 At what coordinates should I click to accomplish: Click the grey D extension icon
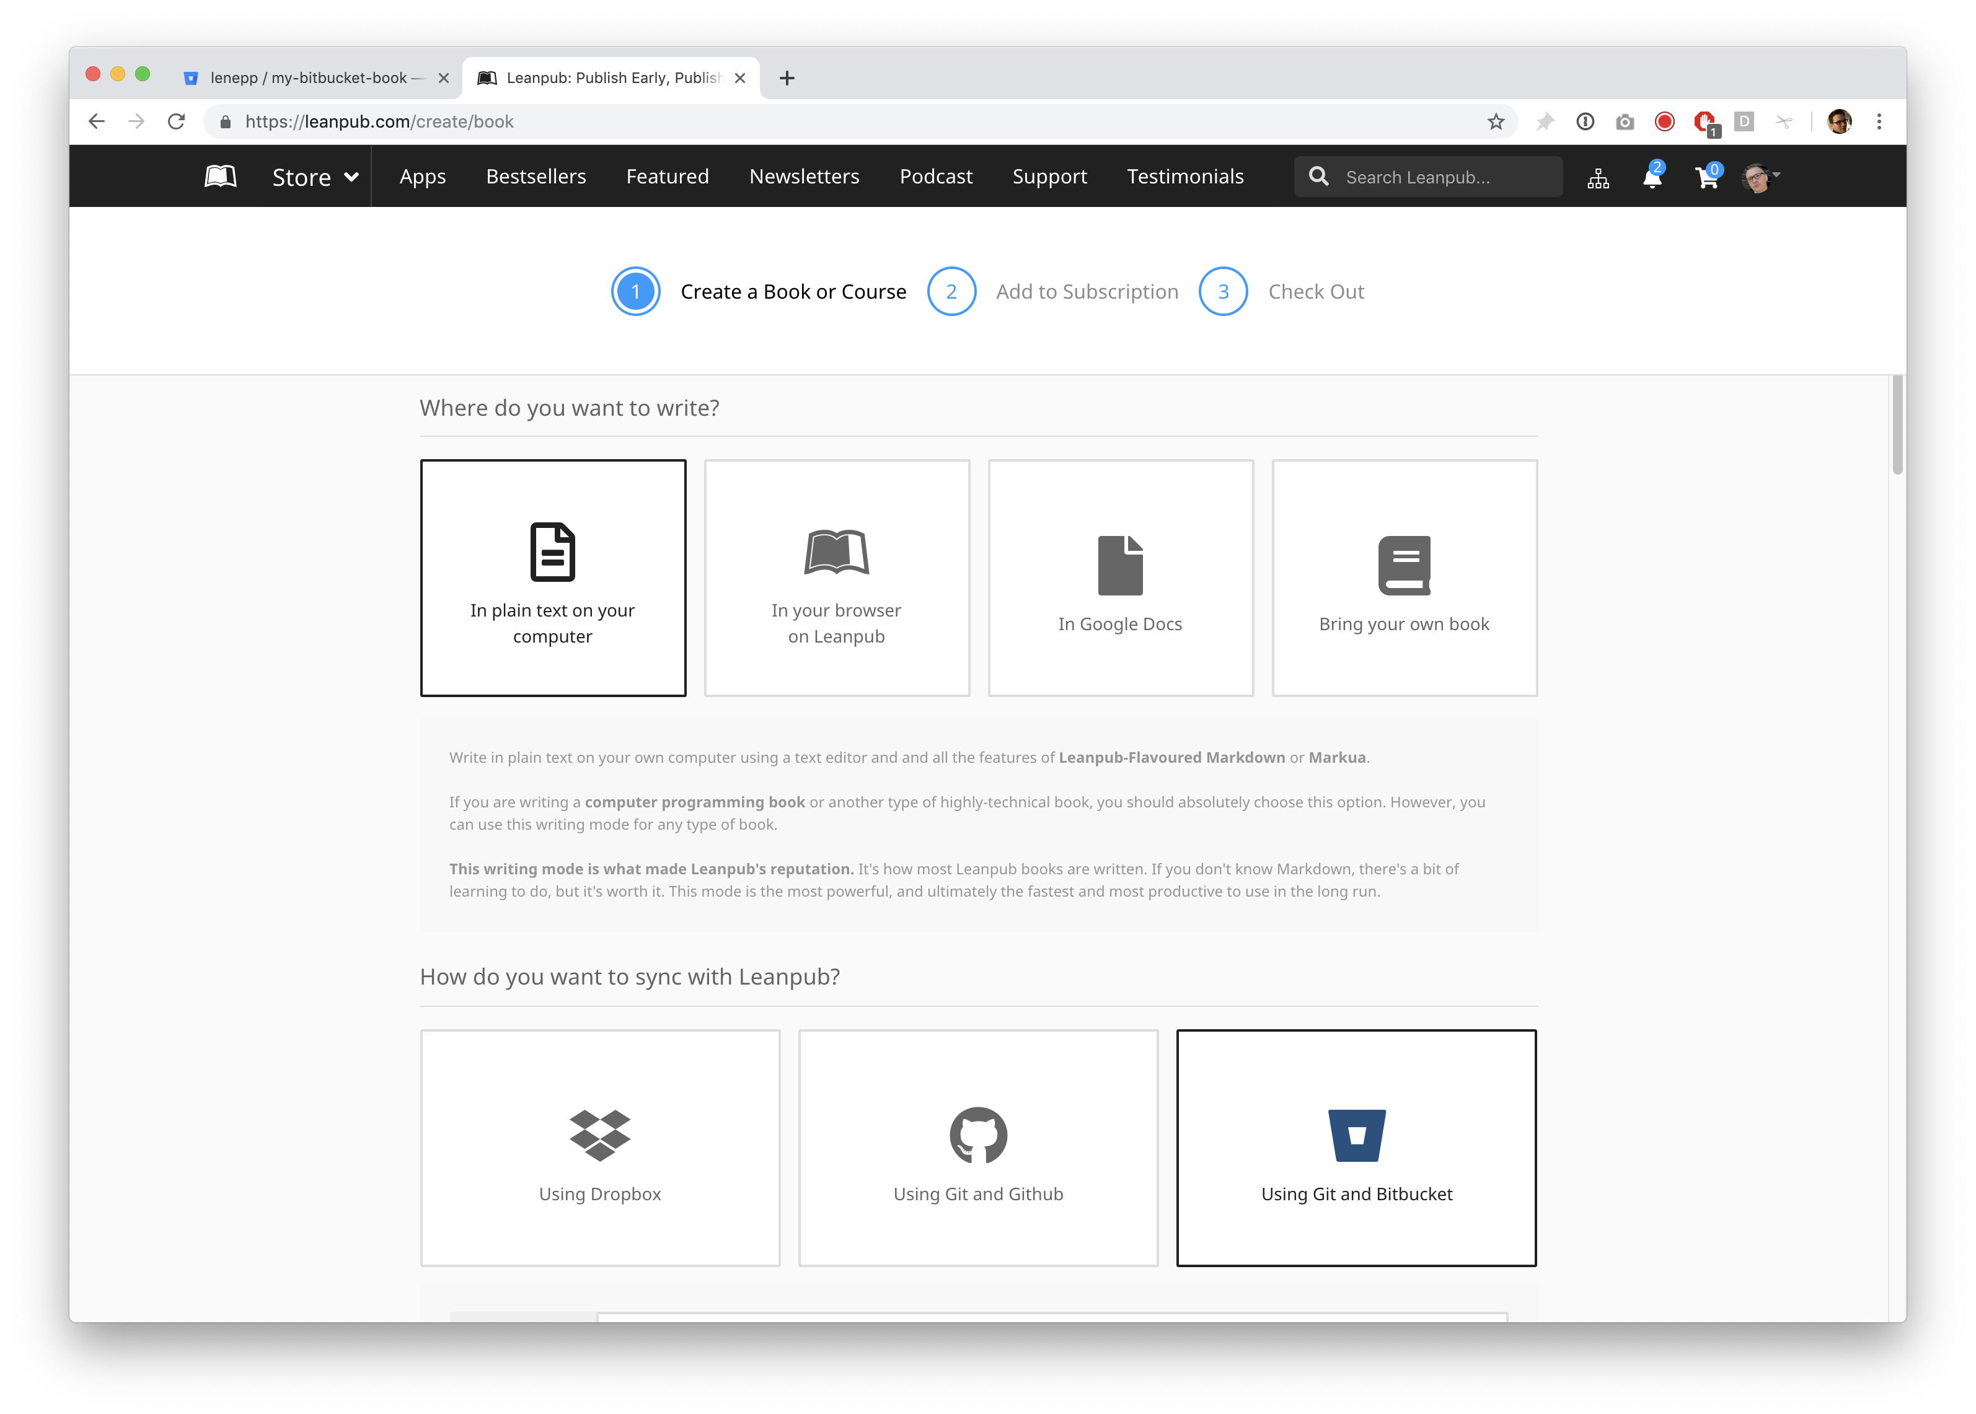1744,122
